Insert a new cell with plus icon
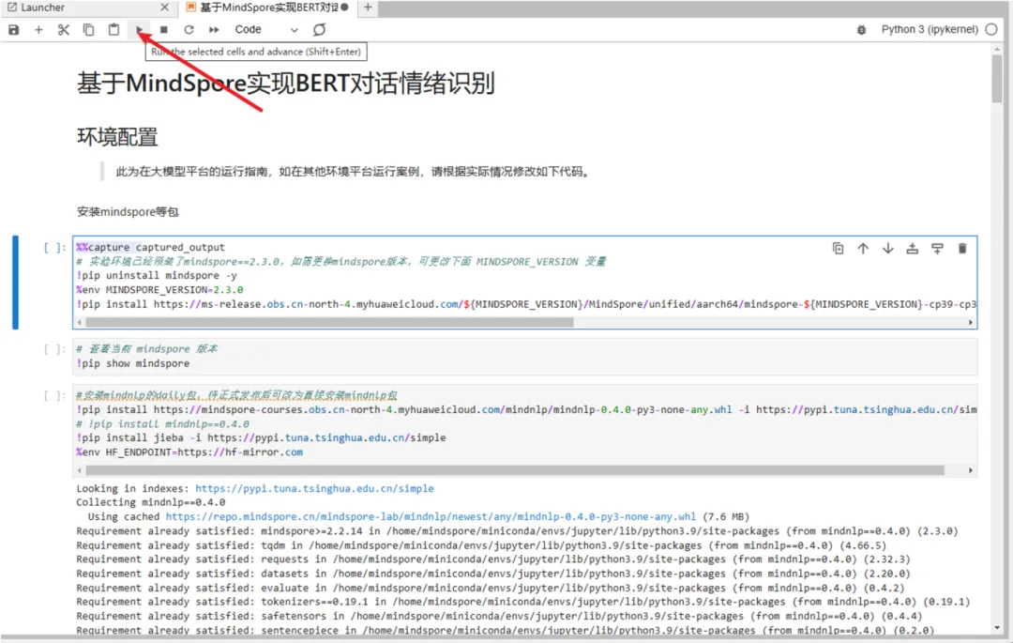The image size is (1013, 643). point(38,30)
